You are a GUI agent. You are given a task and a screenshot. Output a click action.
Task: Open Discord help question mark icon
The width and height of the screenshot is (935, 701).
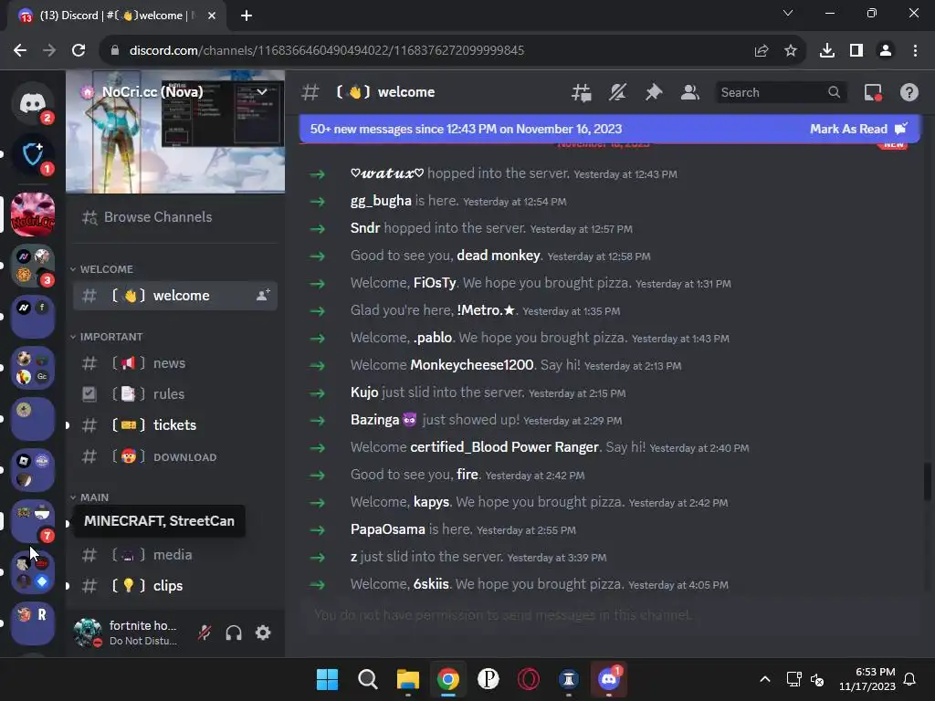pyautogui.click(x=909, y=92)
